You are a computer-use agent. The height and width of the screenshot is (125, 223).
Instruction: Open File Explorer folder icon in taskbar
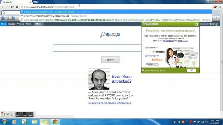tap(35, 122)
